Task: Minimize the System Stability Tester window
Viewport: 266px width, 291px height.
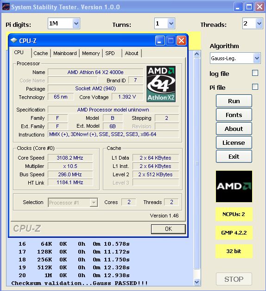Action: pos(238,7)
